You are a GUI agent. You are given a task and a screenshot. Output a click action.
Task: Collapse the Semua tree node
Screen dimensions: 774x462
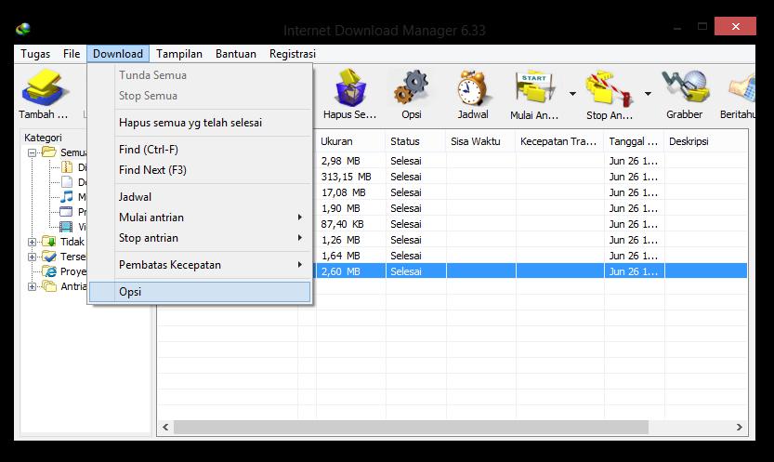tap(33, 152)
